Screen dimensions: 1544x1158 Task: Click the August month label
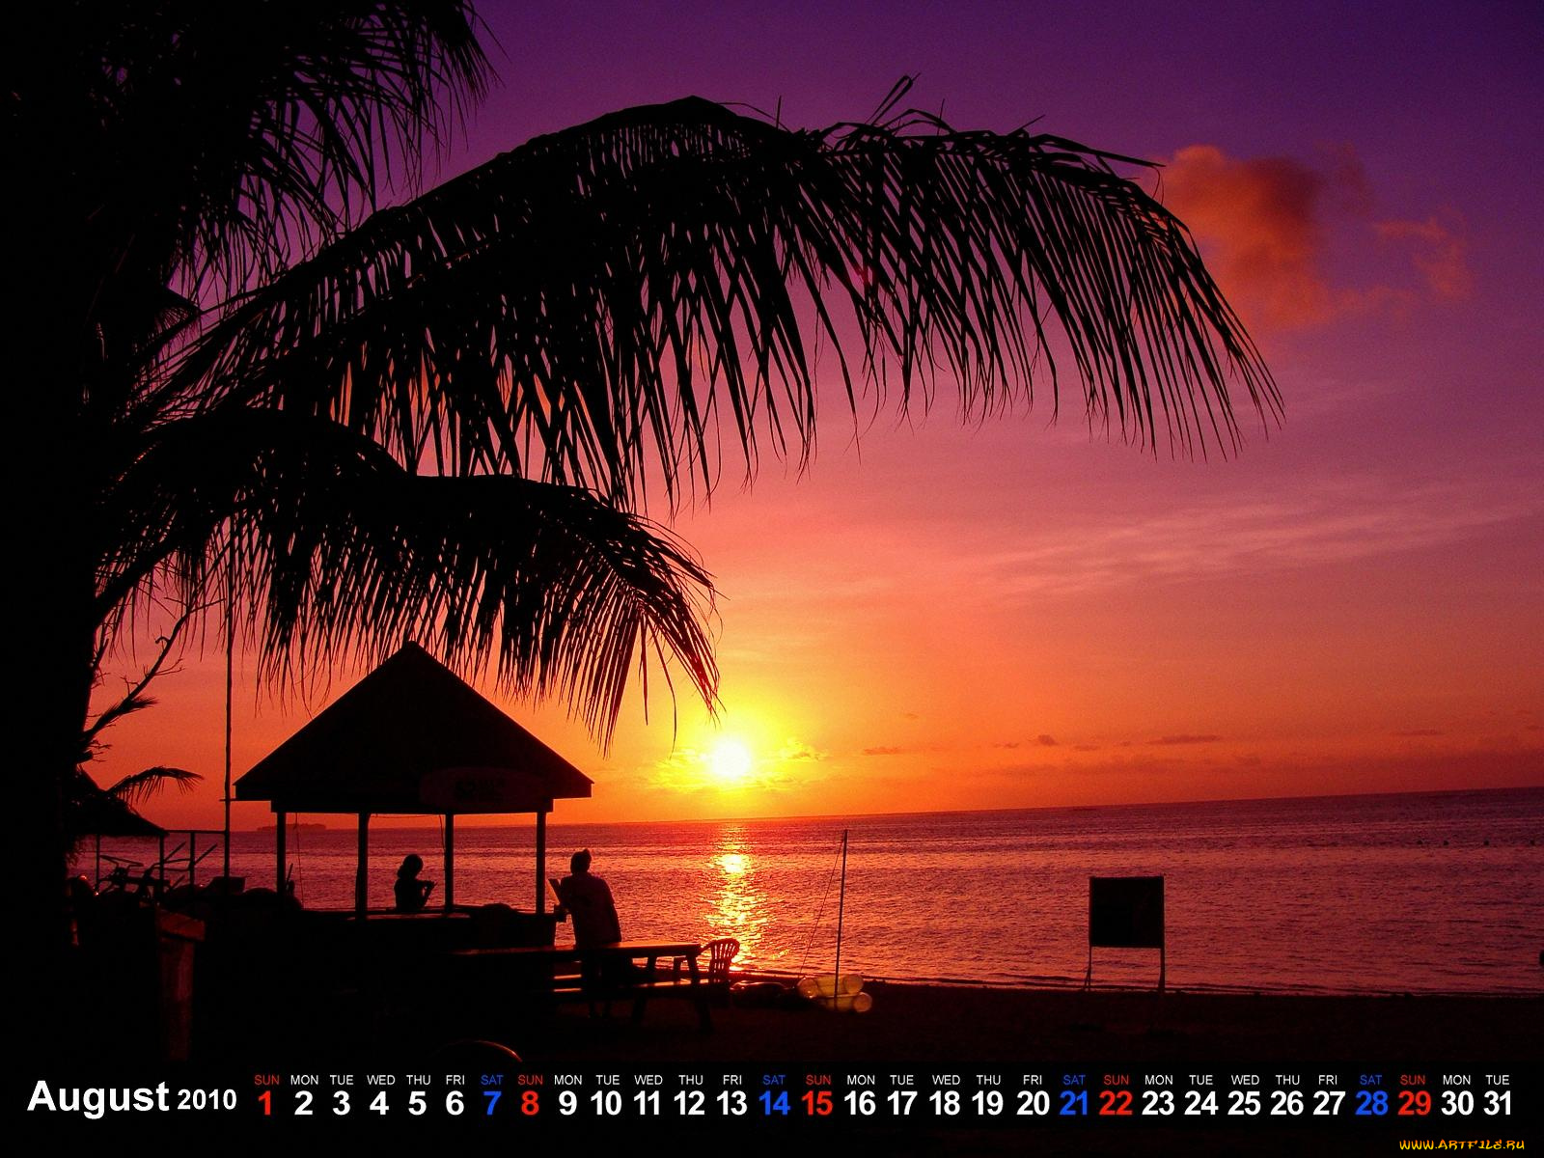click(98, 1097)
